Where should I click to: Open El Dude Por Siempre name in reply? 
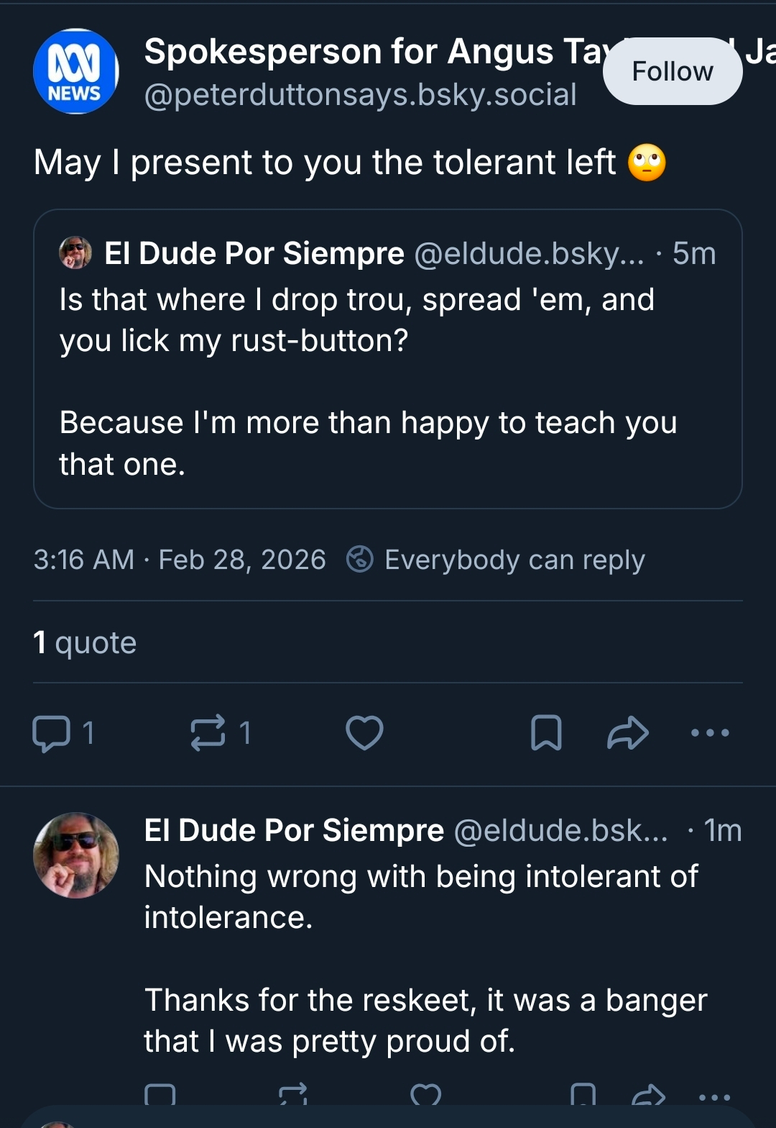(294, 831)
